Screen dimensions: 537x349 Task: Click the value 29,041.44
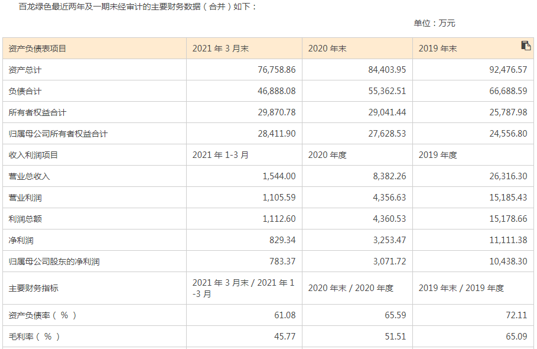tap(387, 112)
